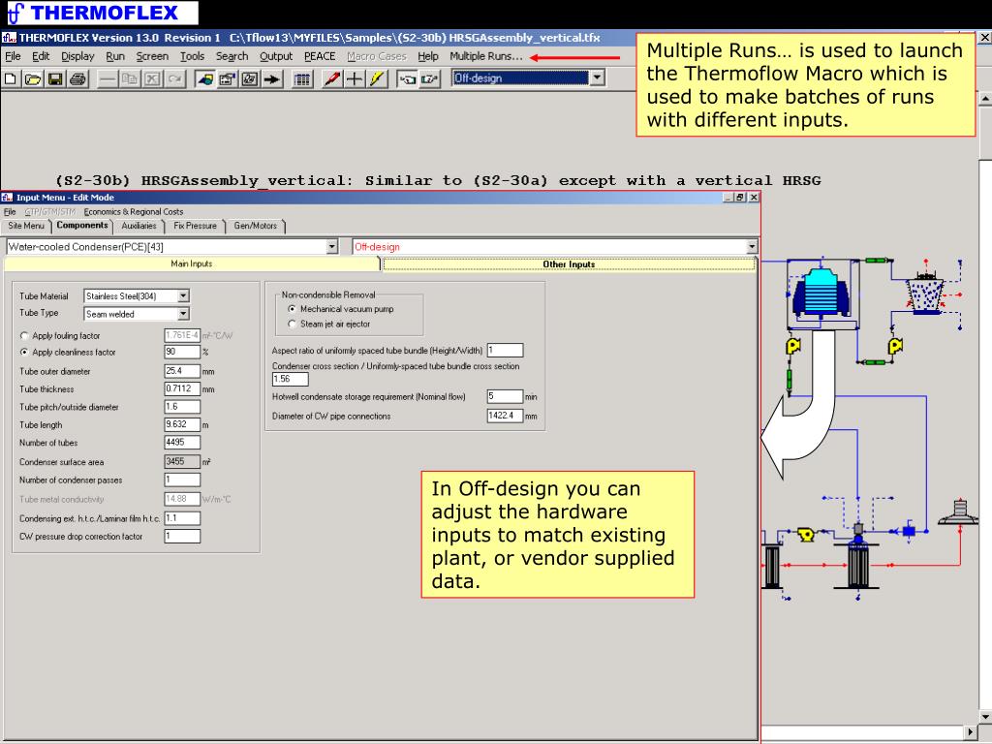This screenshot has height=744, width=992.
Task: Click the yellow lightning bolt toolbar icon
Action: [x=376, y=78]
